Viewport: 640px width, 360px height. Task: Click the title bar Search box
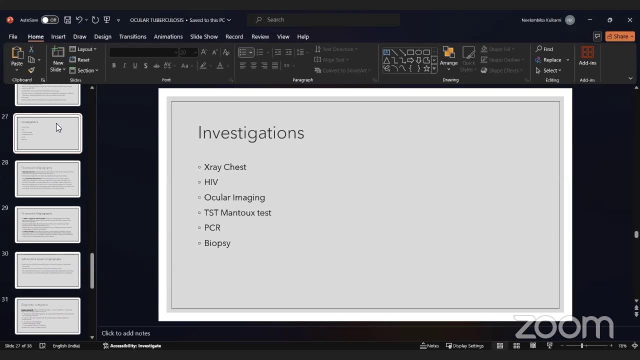pos(323,20)
